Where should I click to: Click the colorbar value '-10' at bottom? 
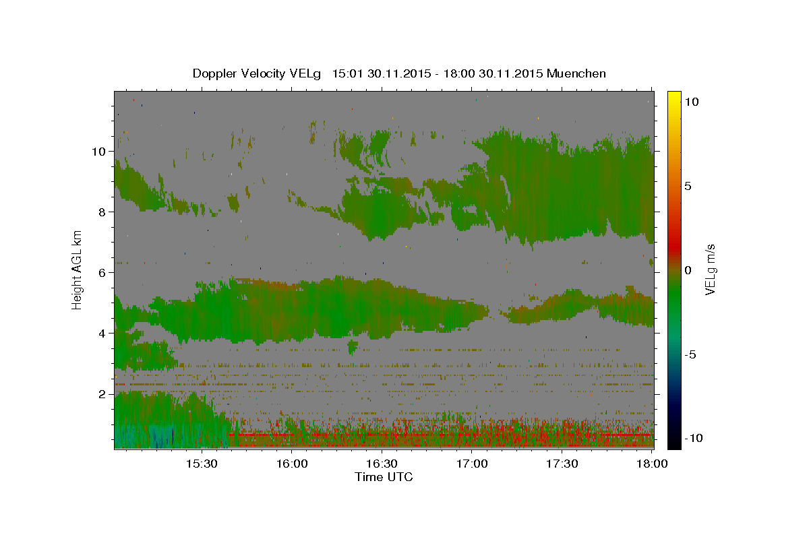pos(694,438)
